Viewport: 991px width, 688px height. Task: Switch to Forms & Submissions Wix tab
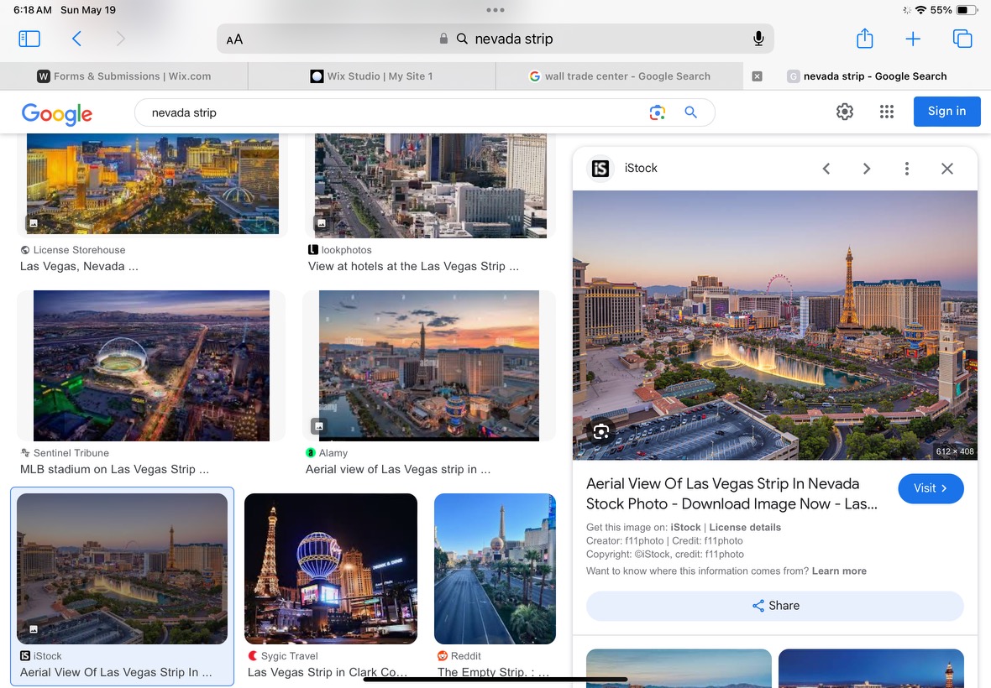(x=124, y=76)
